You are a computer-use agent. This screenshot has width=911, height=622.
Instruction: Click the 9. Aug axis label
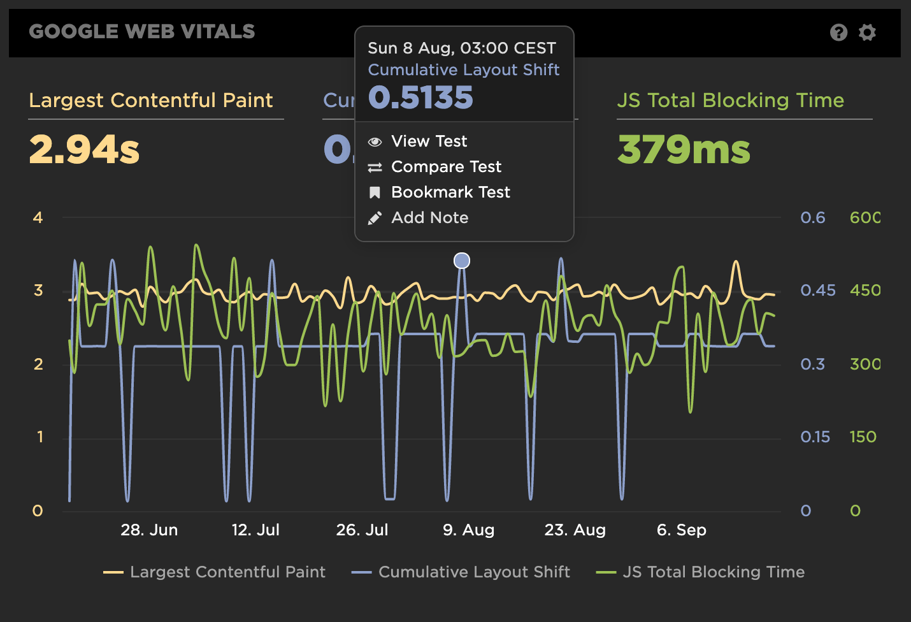coord(469,530)
